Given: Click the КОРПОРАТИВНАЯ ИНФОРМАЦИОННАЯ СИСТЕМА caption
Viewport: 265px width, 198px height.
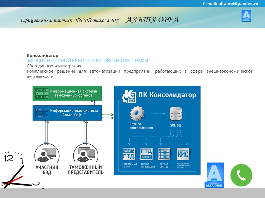Looking at the screenshot, I should click(x=184, y=166).
